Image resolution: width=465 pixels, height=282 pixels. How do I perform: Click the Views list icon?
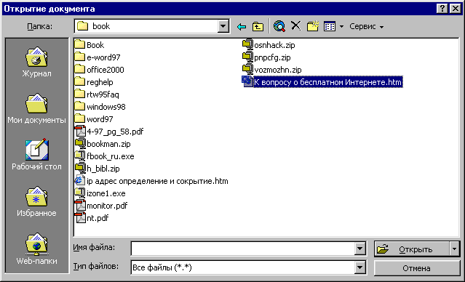(330, 26)
